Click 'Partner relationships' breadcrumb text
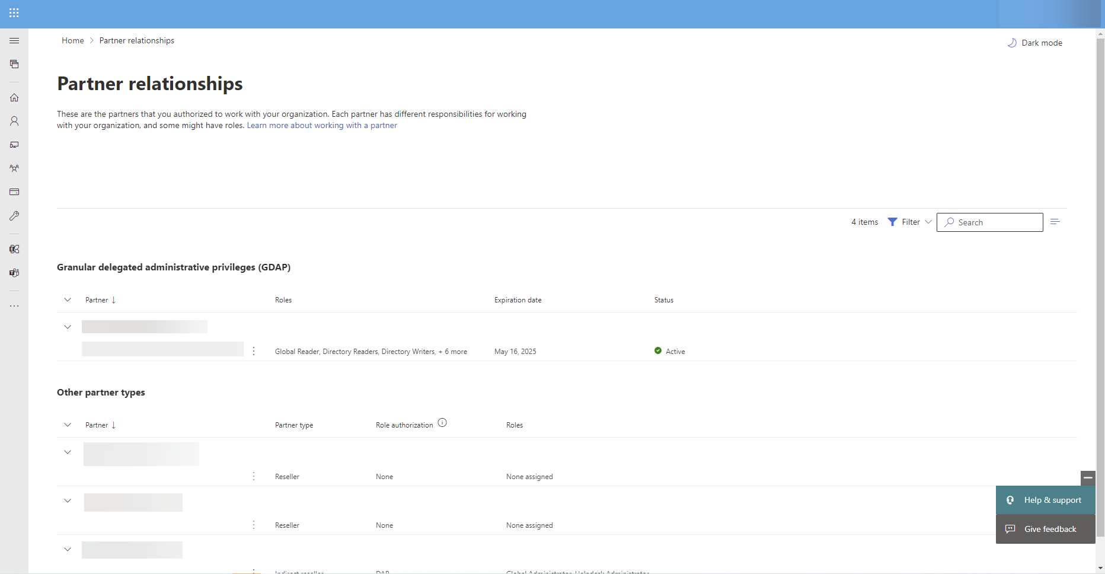 click(x=137, y=40)
